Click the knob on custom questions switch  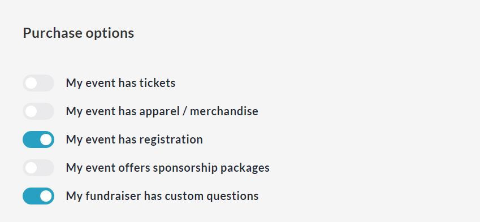tap(46, 196)
